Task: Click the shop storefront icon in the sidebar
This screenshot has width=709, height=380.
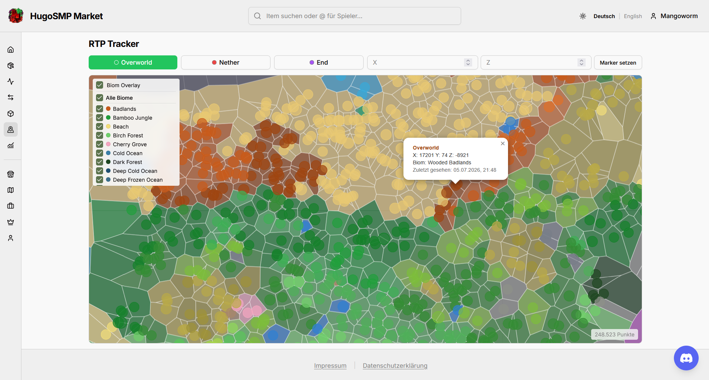Action: [11, 174]
